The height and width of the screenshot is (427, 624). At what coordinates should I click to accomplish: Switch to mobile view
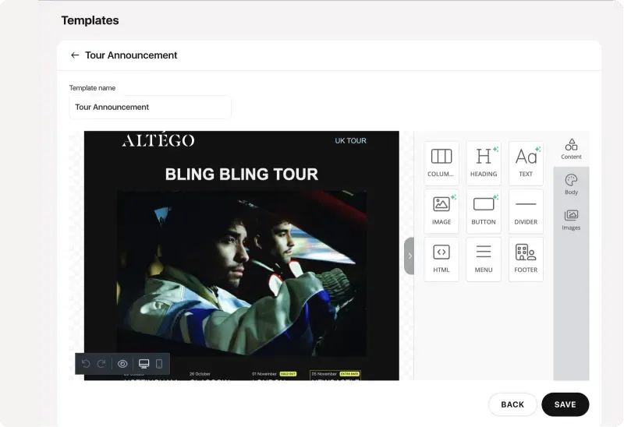point(159,364)
